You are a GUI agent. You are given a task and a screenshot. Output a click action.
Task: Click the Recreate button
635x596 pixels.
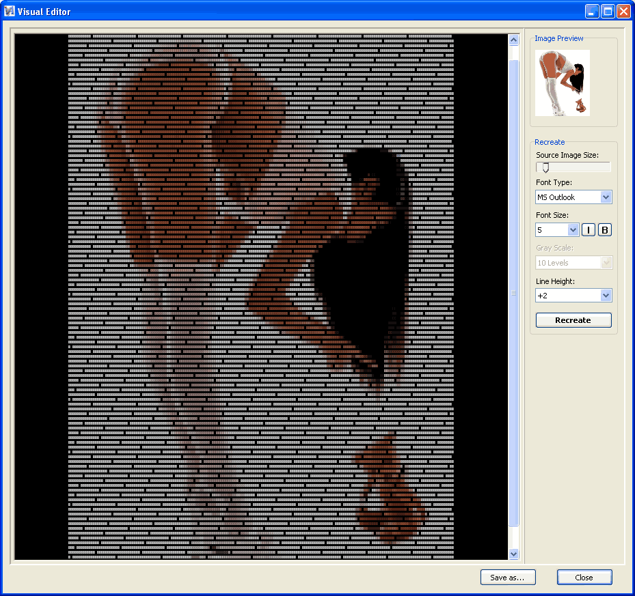(x=573, y=320)
